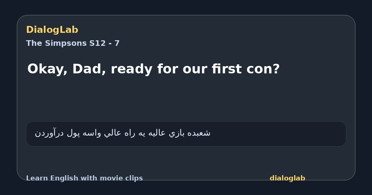Click the word 'Okay,' in the sentence
Image resolution: width=372 pixels, height=195 pixels.
click(47, 69)
